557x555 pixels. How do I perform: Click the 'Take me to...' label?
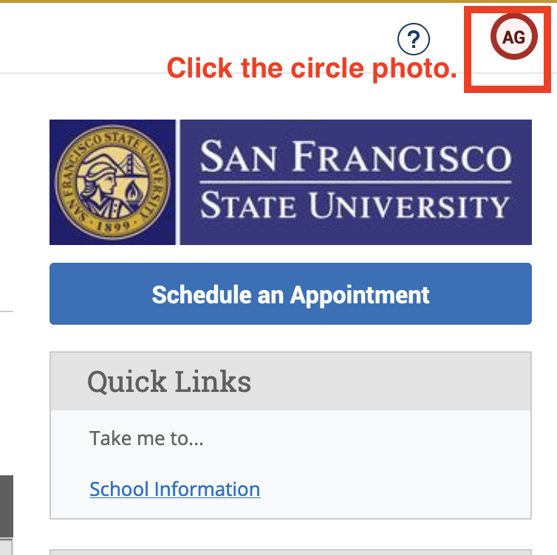click(x=146, y=438)
